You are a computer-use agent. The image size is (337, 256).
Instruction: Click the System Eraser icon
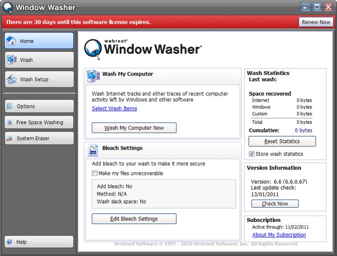[10, 138]
